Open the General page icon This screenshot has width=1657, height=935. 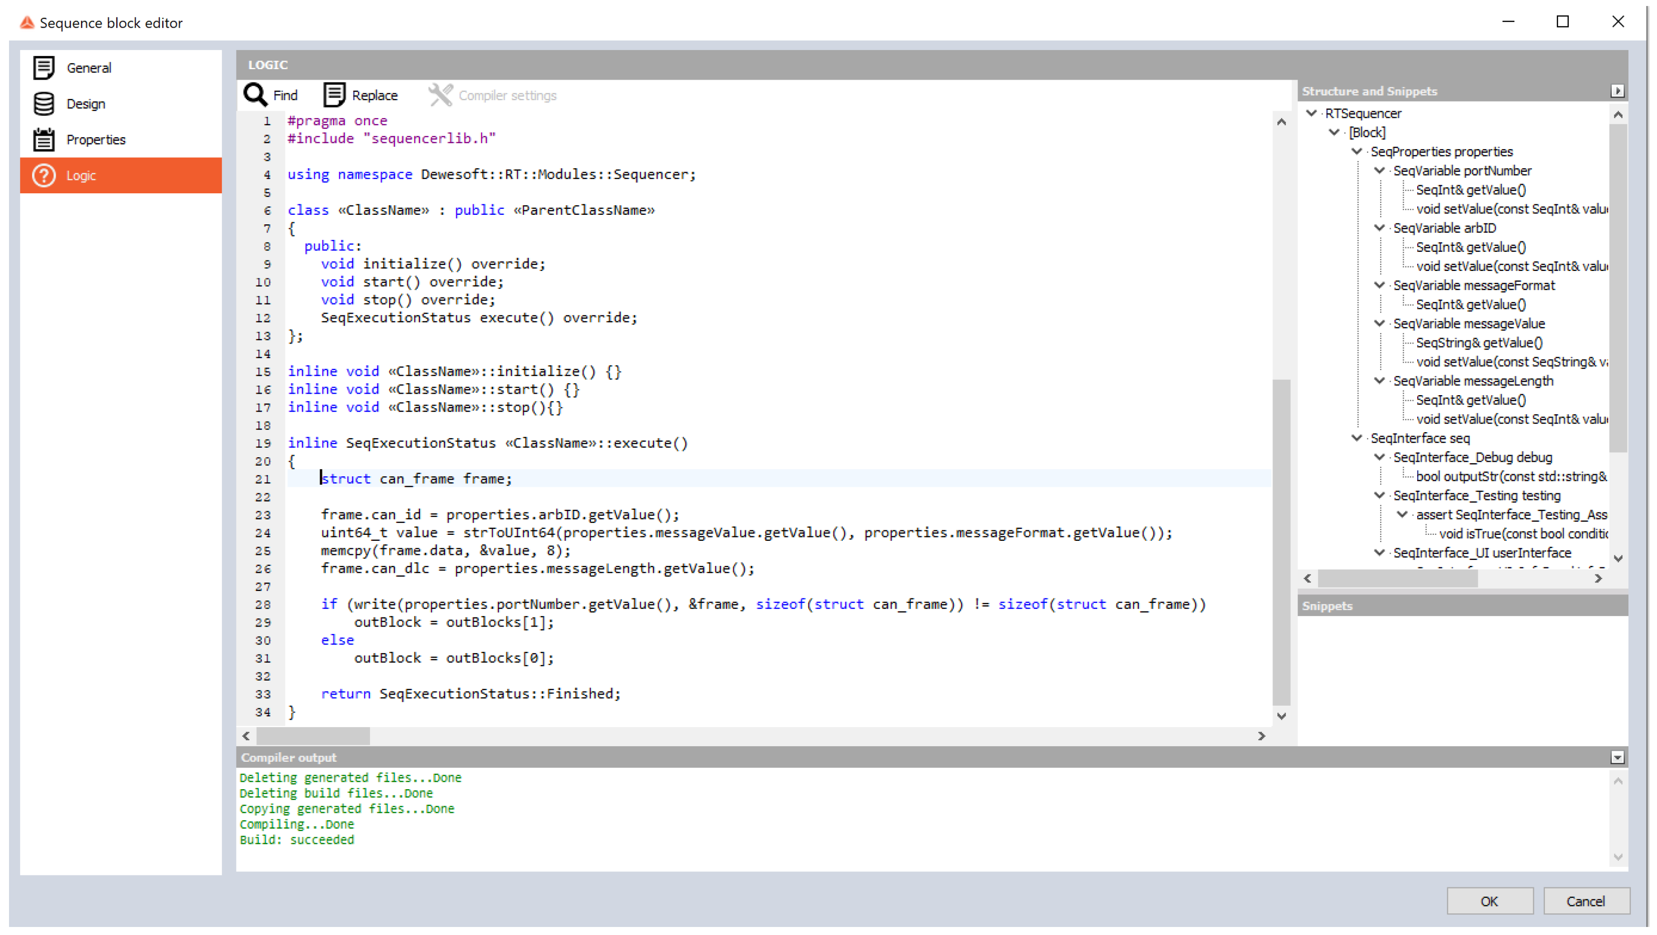[x=44, y=68]
